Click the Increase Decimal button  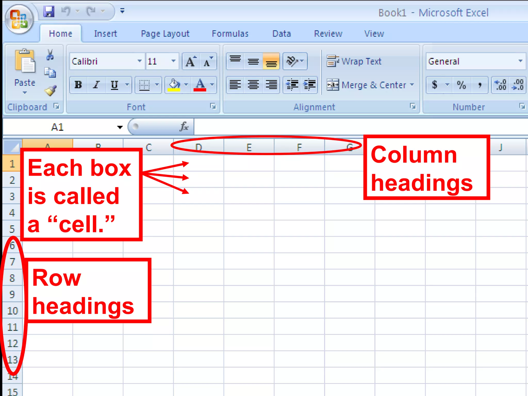click(x=500, y=85)
